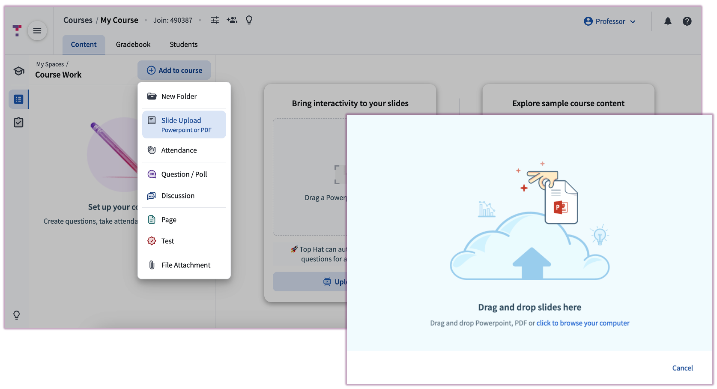The height and width of the screenshot is (389, 717).
Task: Click the add students icon
Action: 232,20
